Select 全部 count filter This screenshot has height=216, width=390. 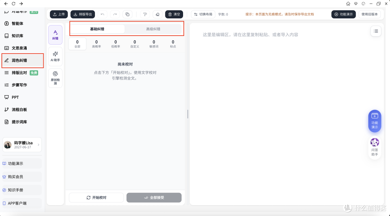pyautogui.click(x=77, y=44)
